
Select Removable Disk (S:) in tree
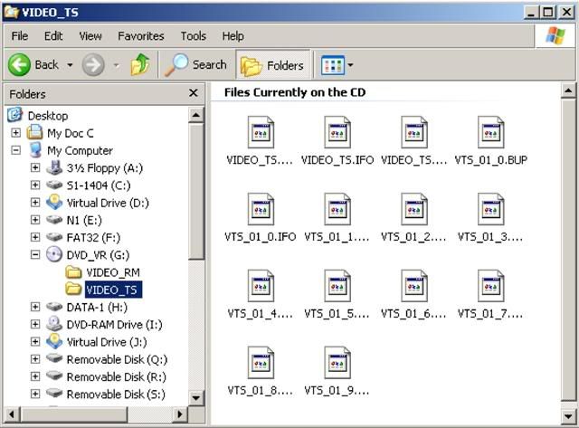tap(116, 394)
